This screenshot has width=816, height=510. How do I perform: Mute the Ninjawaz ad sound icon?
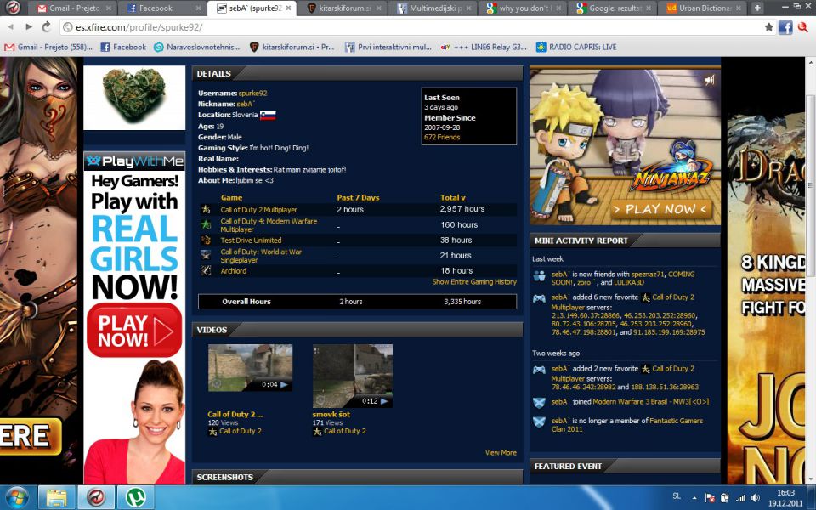pyautogui.click(x=709, y=80)
